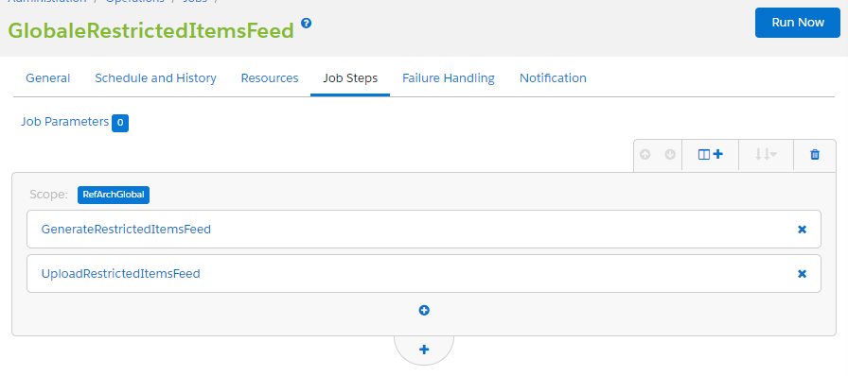Open the sort order dropdown arrows
The width and height of the screenshot is (848, 376).
766,155
